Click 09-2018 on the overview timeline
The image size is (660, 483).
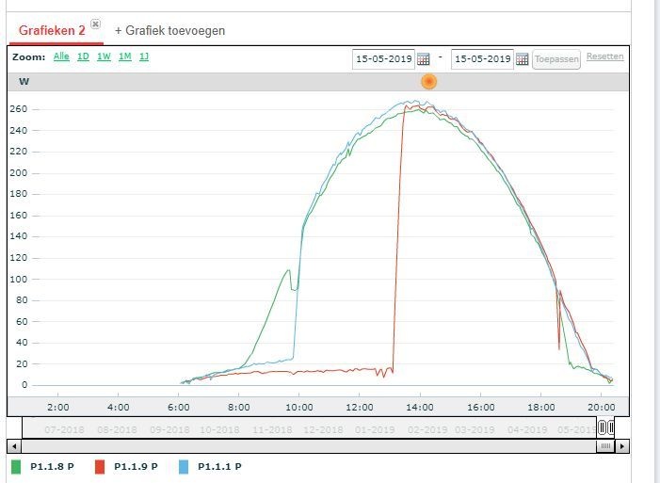[169, 430]
